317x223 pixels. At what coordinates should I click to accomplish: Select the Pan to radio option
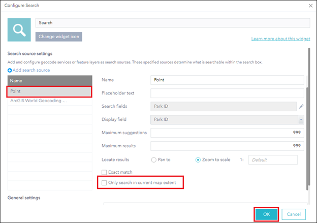(x=153, y=160)
